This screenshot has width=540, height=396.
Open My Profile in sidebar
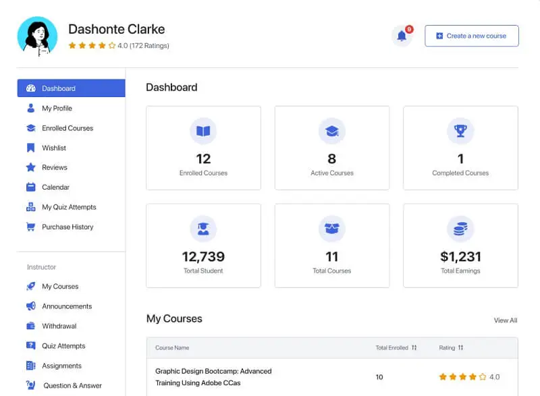click(x=57, y=108)
